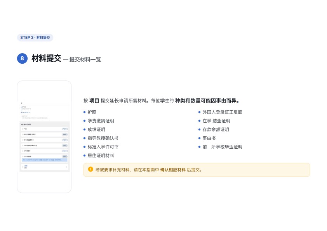This screenshot has height=231, width=327.
Task: Click the list item '成绩证明'
Action: [96, 129]
